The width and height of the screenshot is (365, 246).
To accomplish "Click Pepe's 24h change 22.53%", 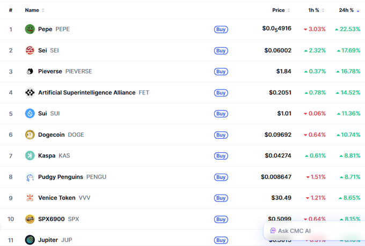I will point(347,29).
